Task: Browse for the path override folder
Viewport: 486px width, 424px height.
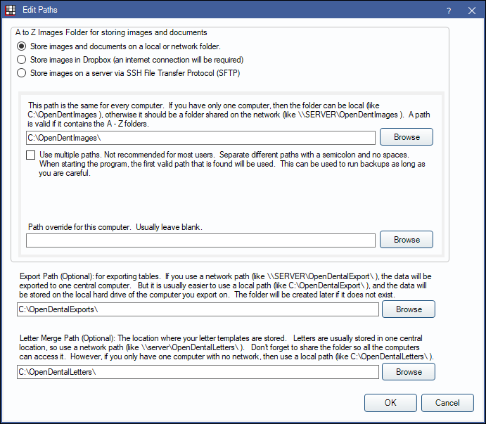Action: (407, 240)
